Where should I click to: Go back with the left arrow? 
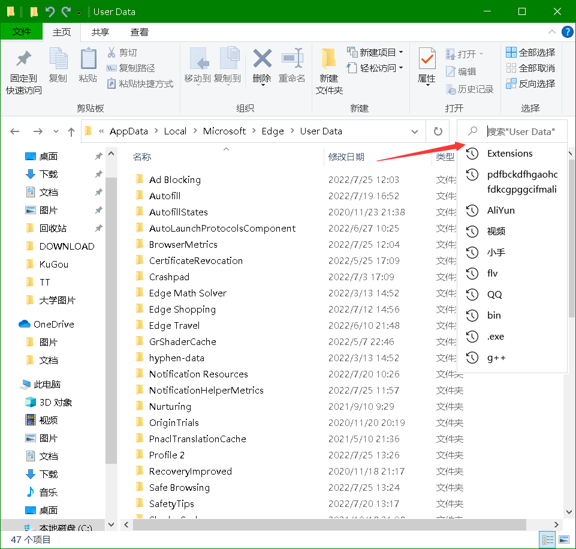pyautogui.click(x=15, y=131)
